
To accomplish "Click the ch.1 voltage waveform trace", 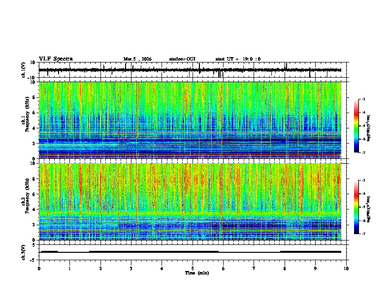I will (x=190, y=70).
